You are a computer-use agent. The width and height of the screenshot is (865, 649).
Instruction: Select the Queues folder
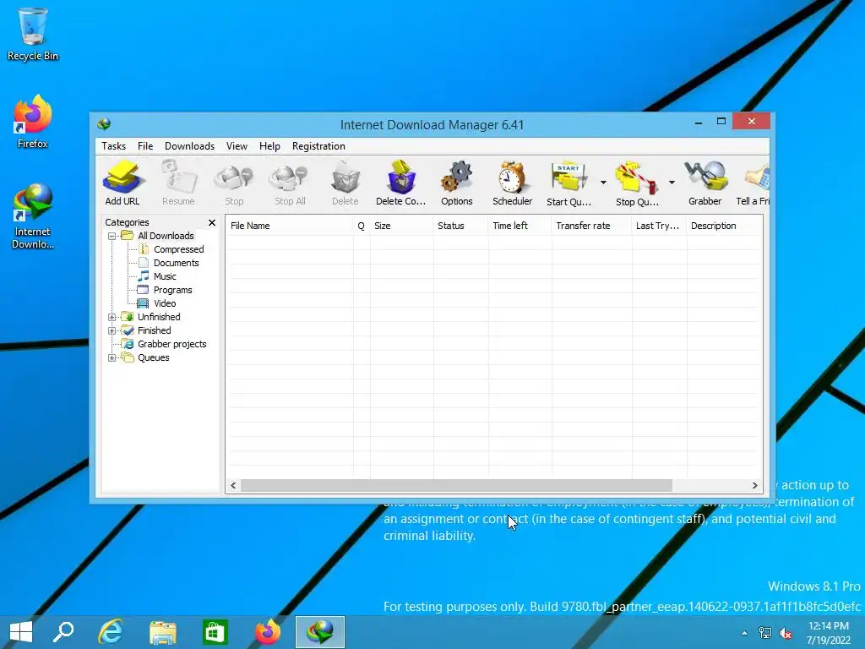pyautogui.click(x=154, y=357)
